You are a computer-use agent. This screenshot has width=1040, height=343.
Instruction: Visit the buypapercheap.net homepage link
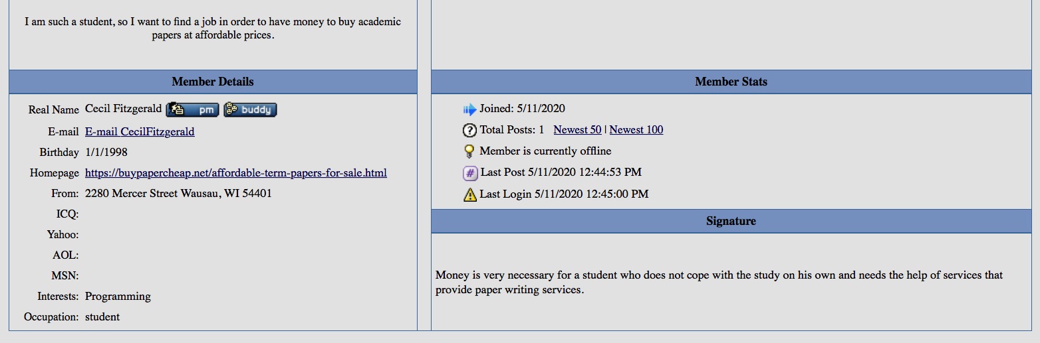coord(235,173)
